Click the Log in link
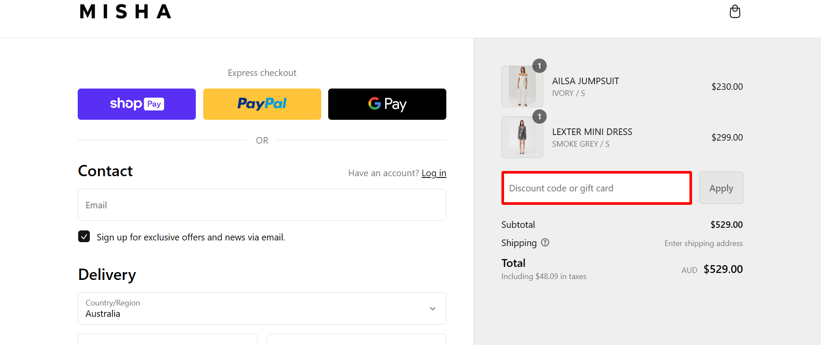The height and width of the screenshot is (345, 821). [x=434, y=173]
